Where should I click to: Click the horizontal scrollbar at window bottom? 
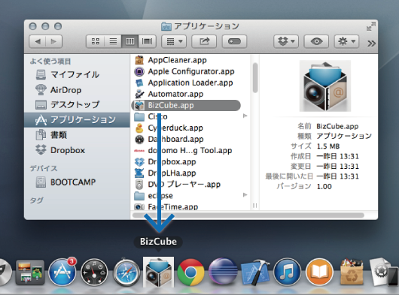[248, 215]
